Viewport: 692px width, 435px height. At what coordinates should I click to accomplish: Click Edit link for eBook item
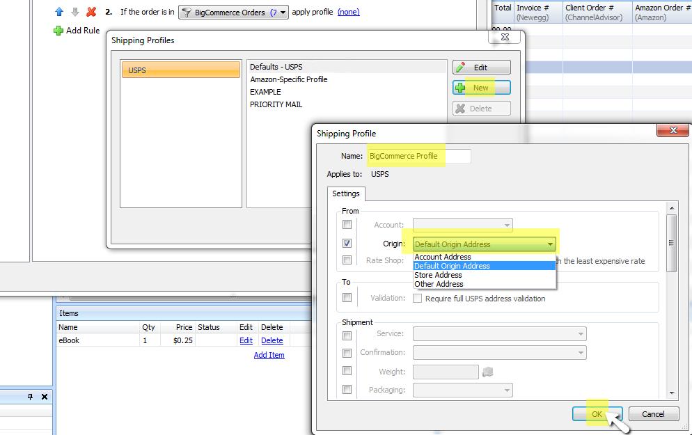pos(246,340)
